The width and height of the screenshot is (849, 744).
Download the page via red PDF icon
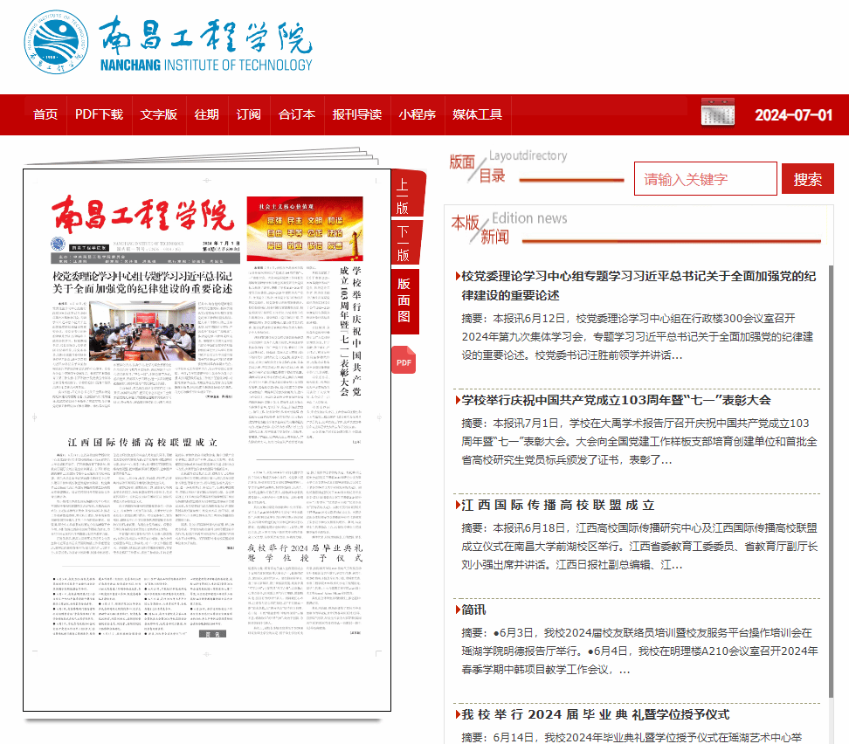coord(404,360)
